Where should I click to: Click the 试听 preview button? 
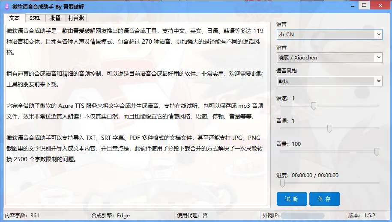(x=292, y=199)
